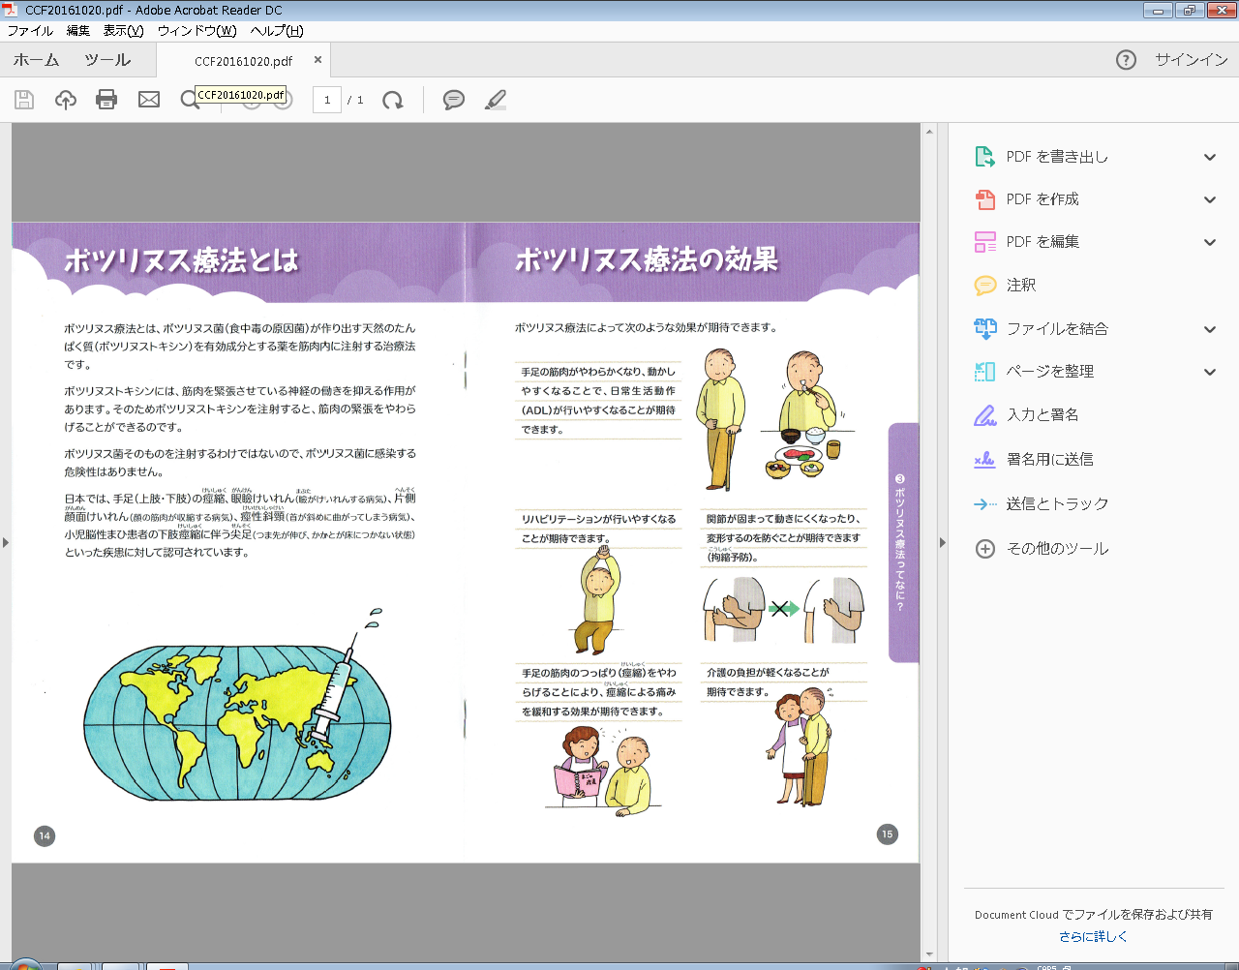Click the 署名用に送信 send for signature icon
1239x970 pixels.
[x=984, y=460]
